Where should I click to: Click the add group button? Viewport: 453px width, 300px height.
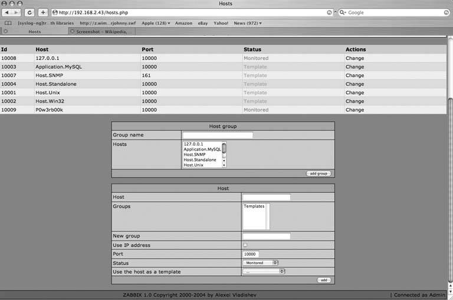(x=319, y=174)
